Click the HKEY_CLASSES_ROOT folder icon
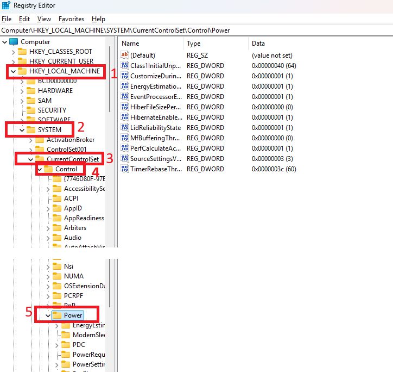393x372 pixels. pos(22,52)
